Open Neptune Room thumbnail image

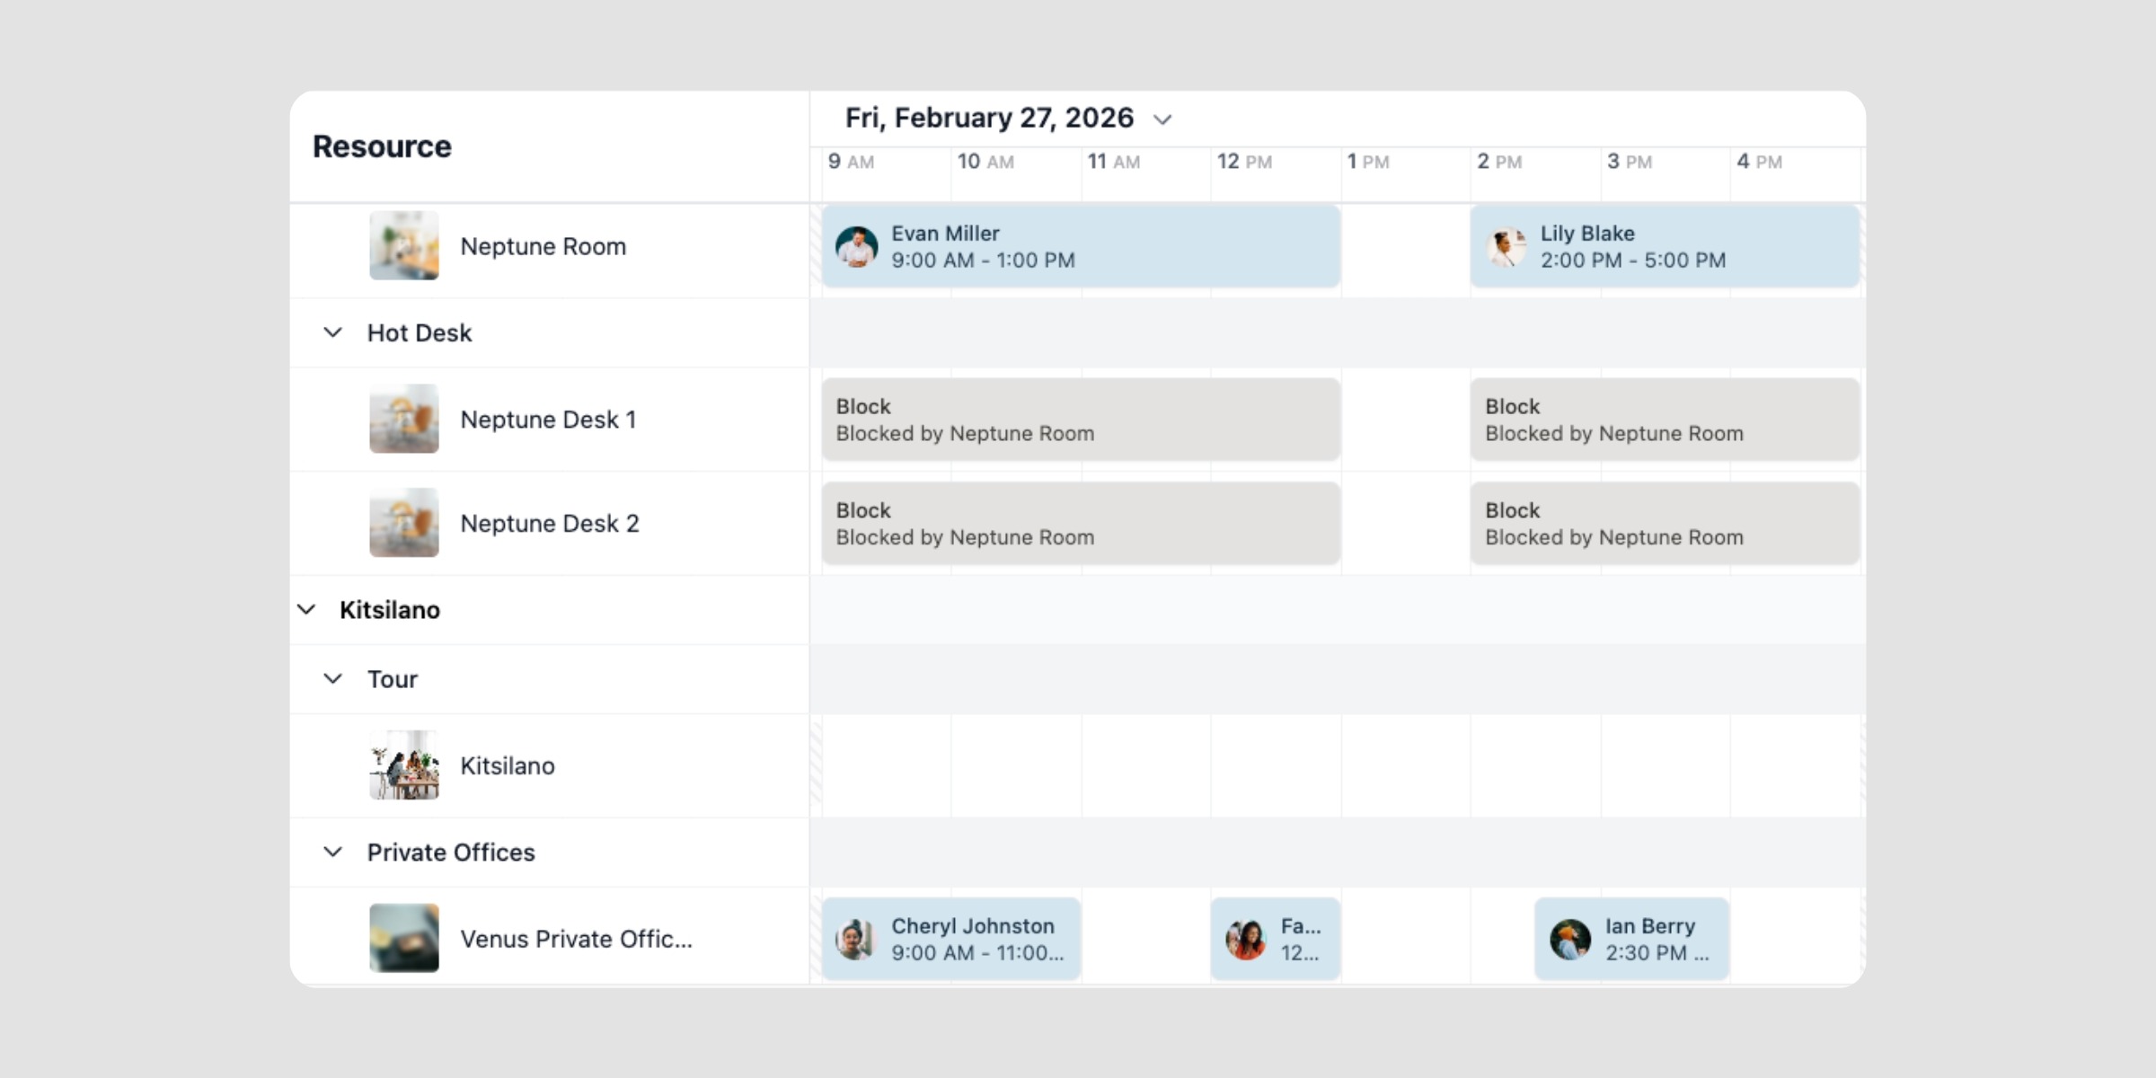[404, 246]
